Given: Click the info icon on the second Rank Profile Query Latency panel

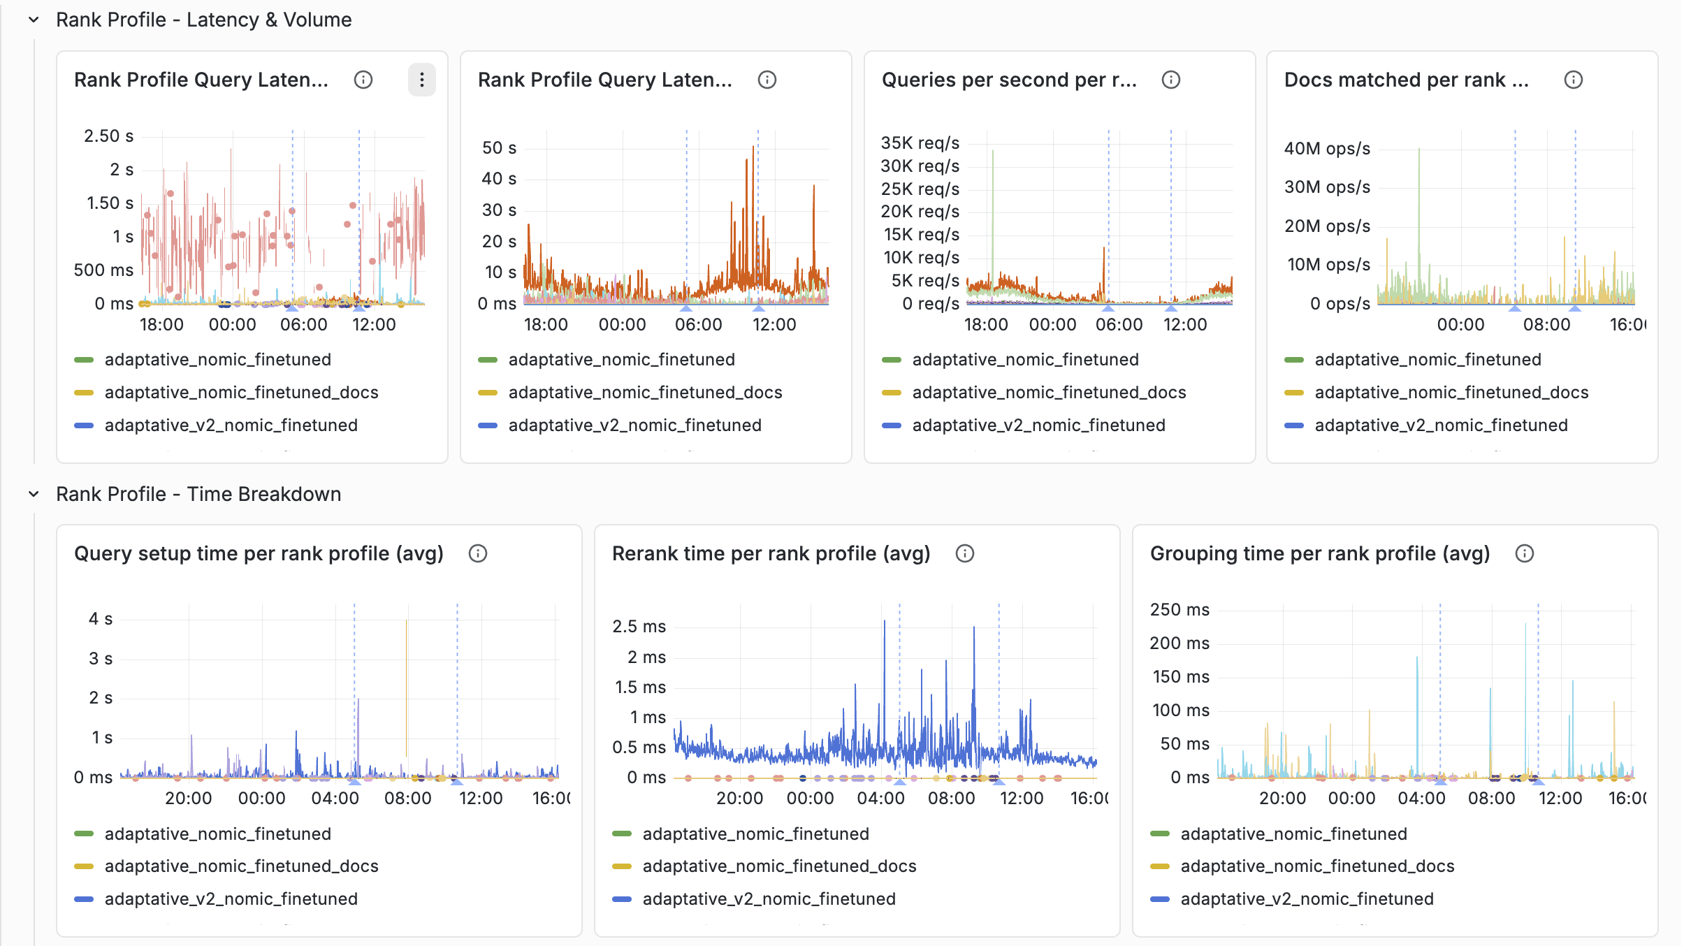Looking at the screenshot, I should click(767, 80).
